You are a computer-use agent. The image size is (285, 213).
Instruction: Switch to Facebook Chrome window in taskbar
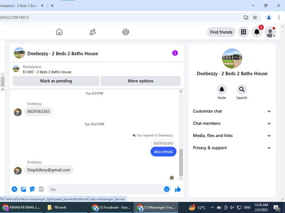(x=111, y=207)
